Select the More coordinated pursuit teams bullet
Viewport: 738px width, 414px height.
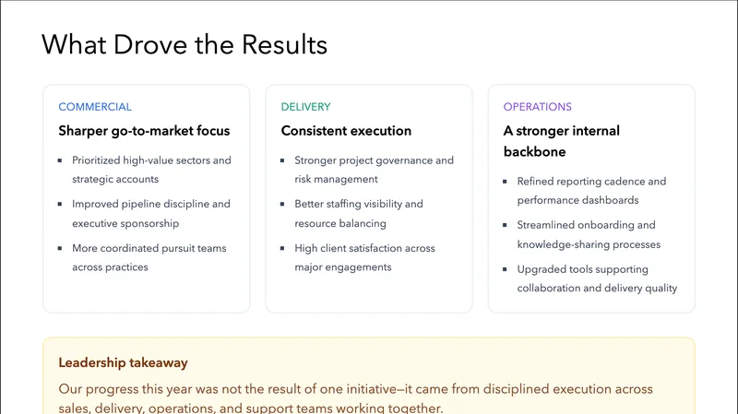pos(149,257)
